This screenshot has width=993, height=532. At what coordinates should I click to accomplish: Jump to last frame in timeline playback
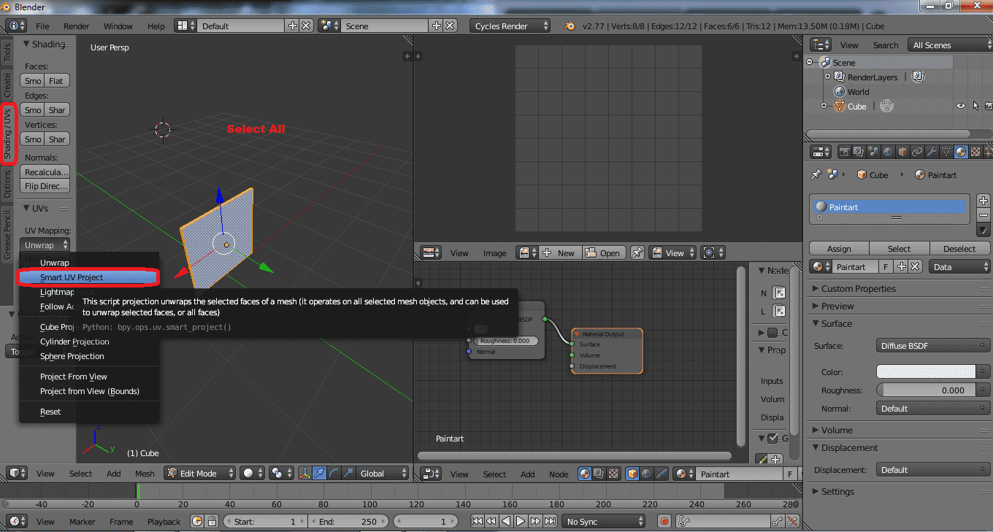pyautogui.click(x=550, y=520)
